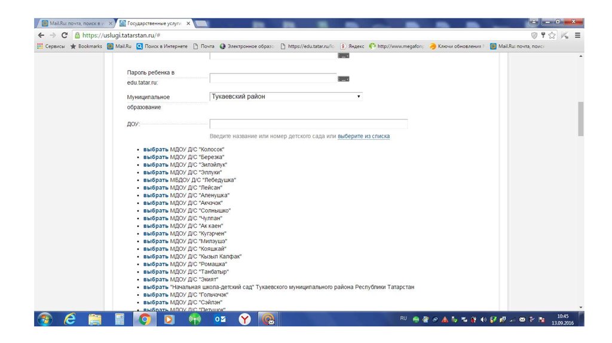Click the ДОУ name input field

point(308,124)
